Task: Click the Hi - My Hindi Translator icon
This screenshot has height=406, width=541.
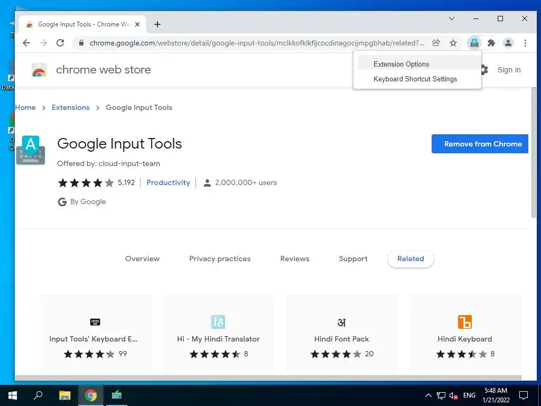Action: [218, 322]
